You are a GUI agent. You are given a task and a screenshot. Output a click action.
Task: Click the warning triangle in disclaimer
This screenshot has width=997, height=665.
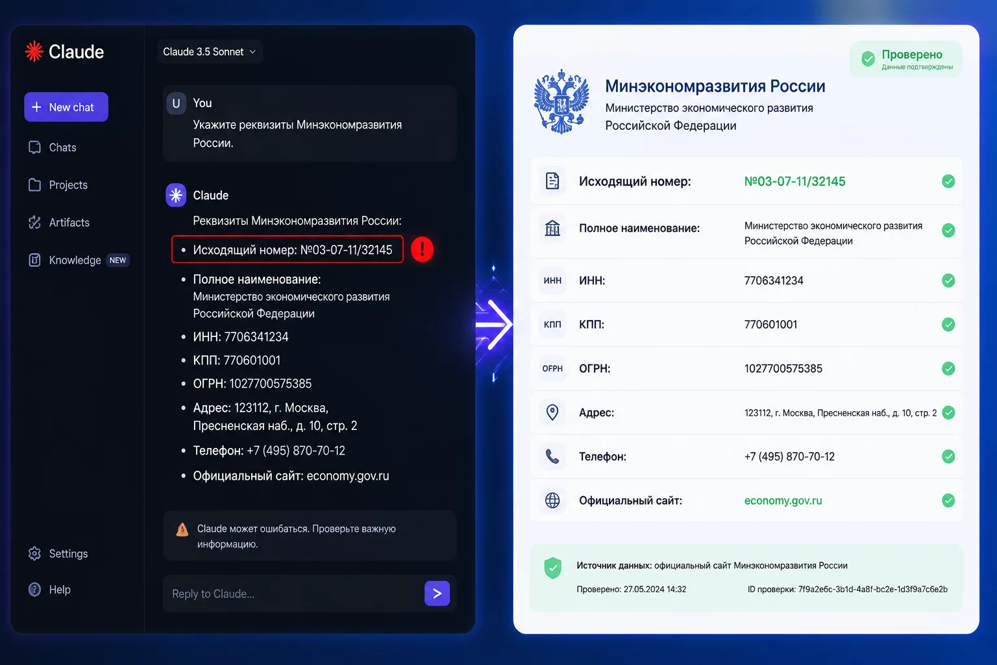click(182, 530)
